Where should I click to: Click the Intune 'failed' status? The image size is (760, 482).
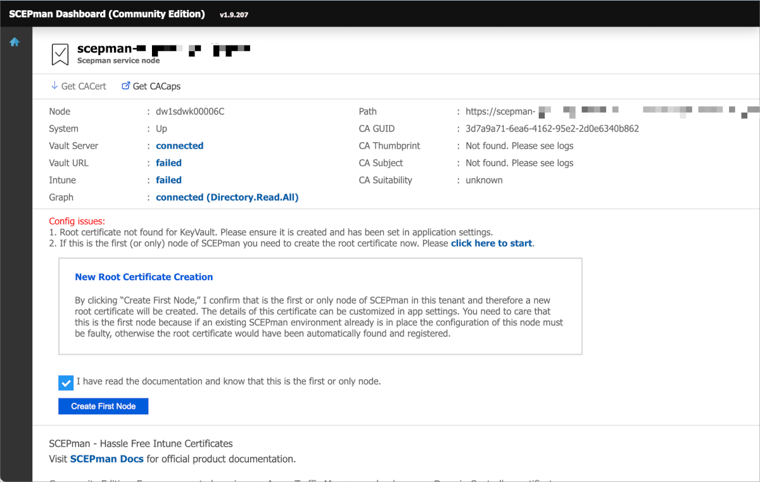(168, 180)
